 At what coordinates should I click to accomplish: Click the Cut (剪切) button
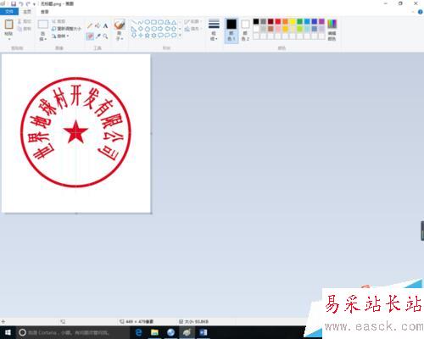(25, 21)
